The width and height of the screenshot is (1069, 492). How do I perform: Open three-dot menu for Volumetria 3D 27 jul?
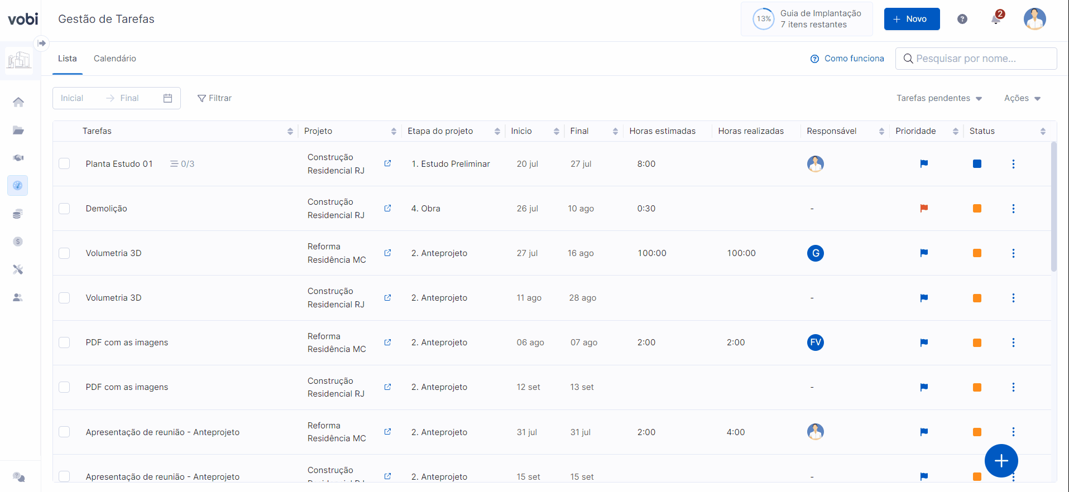pyautogui.click(x=1013, y=253)
